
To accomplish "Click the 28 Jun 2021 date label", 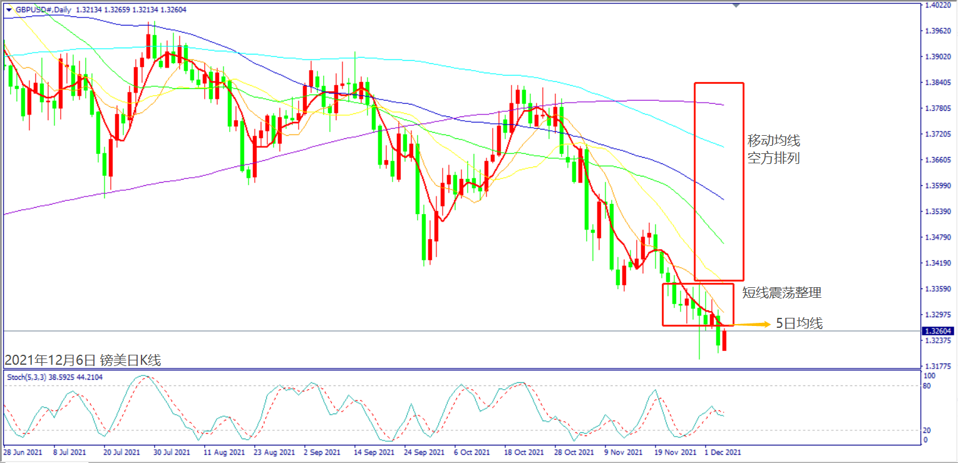I will point(23,452).
